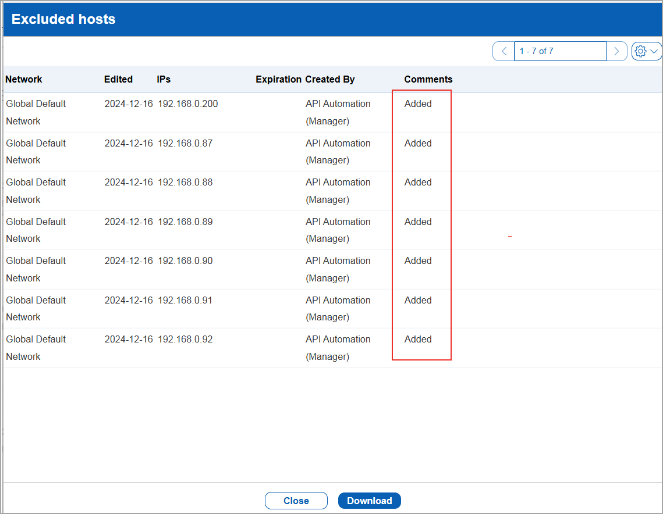Sort by the Comments column header
This screenshot has height=514, width=663.
(x=428, y=79)
